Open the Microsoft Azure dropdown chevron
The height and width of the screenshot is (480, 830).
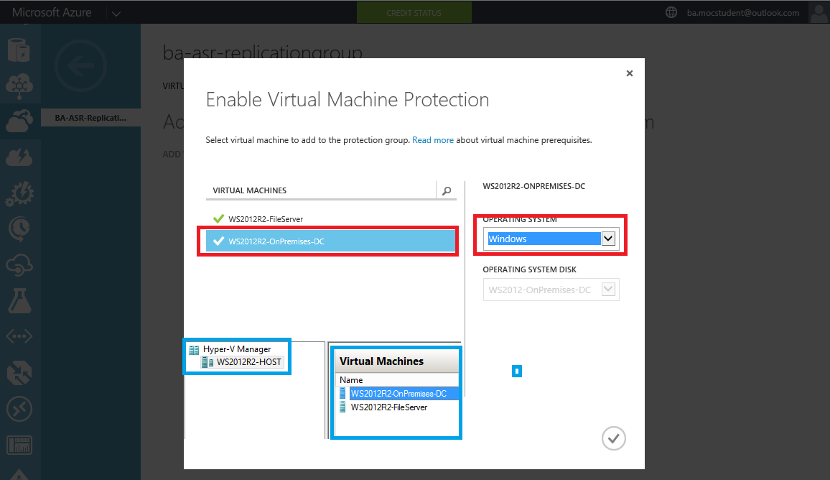pyautogui.click(x=116, y=13)
